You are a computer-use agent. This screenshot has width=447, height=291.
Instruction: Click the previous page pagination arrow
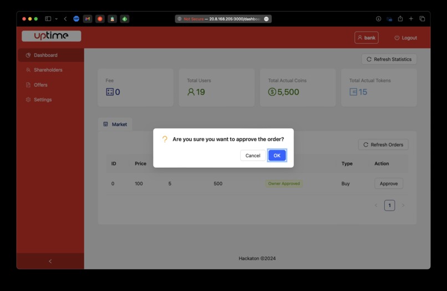pyautogui.click(x=376, y=205)
